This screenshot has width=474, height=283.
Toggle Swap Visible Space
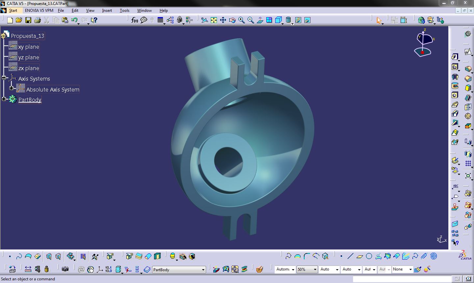coord(307,20)
